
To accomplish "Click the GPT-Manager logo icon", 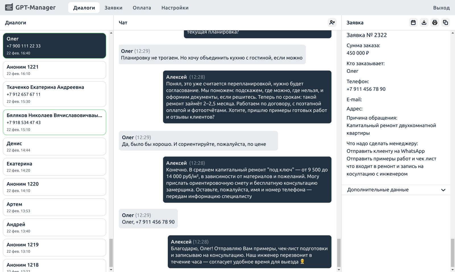I will (9, 7).
